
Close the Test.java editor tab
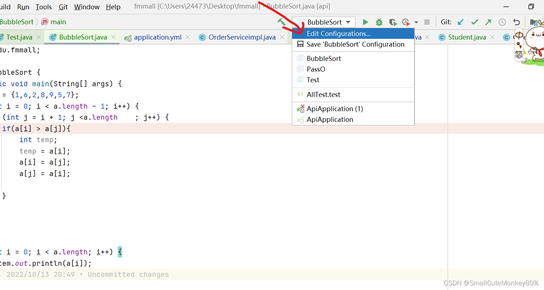point(39,37)
